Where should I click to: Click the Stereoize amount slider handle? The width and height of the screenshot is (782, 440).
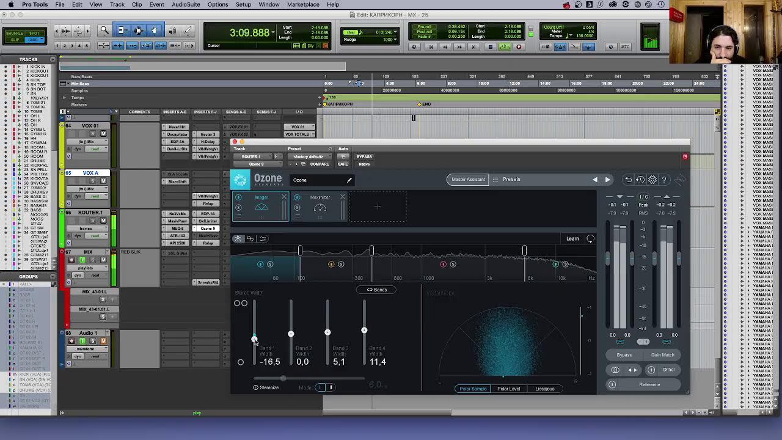click(x=282, y=379)
